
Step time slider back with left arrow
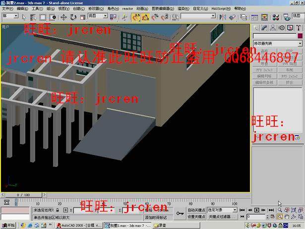pos(2,195)
